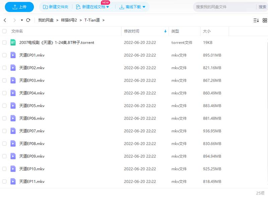Refresh the current folder listing
Screen dimensions: 268x198
click(28, 20)
